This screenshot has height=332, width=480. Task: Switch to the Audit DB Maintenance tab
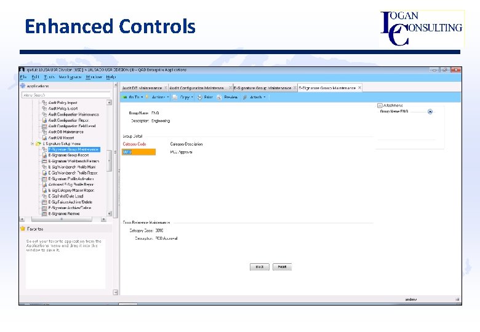pyautogui.click(x=142, y=88)
